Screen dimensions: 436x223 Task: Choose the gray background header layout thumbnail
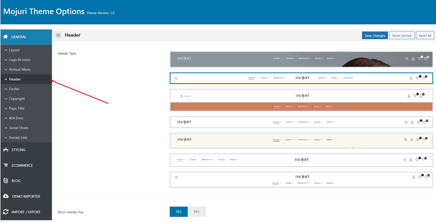[x=301, y=59]
